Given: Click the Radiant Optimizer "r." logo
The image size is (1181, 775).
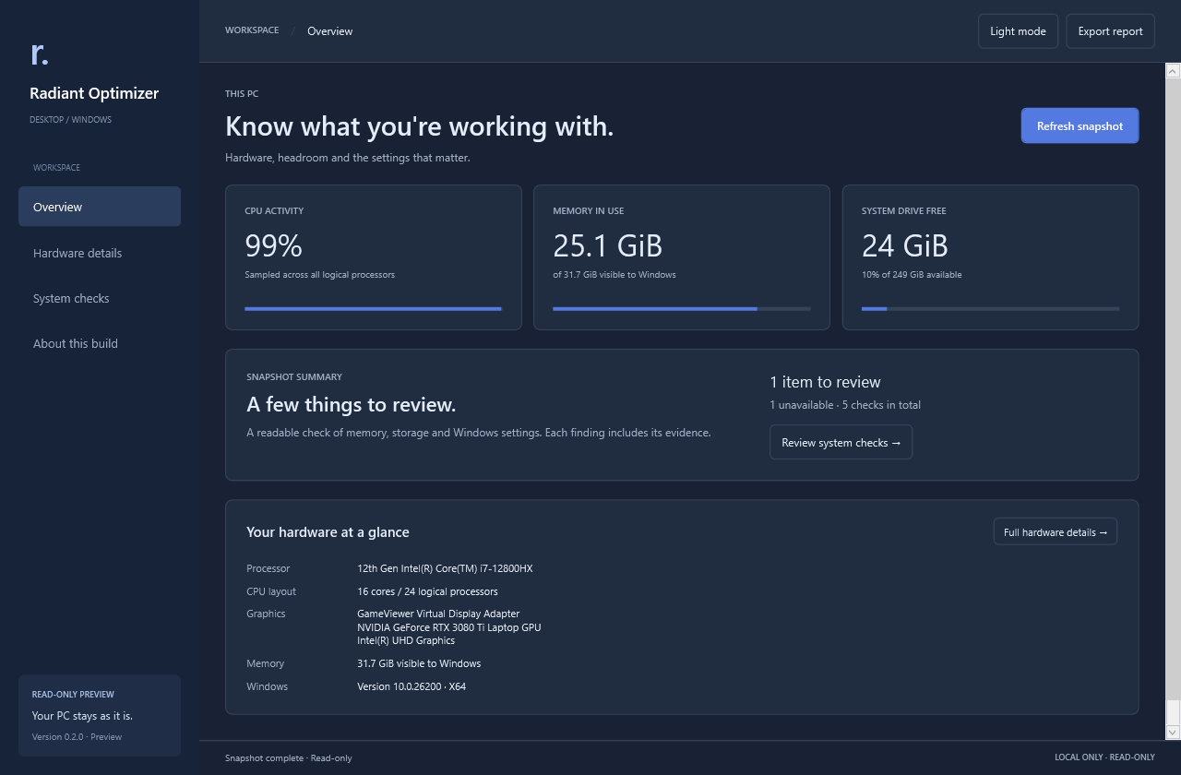Looking at the screenshot, I should coord(40,54).
